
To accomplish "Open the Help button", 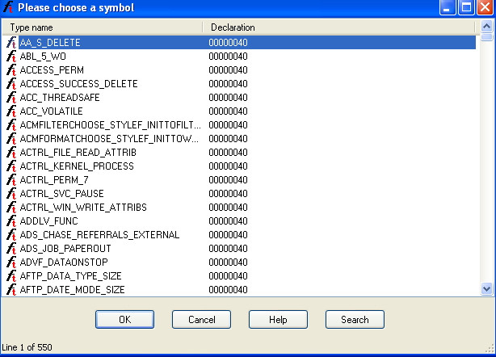I will pyautogui.click(x=278, y=320).
